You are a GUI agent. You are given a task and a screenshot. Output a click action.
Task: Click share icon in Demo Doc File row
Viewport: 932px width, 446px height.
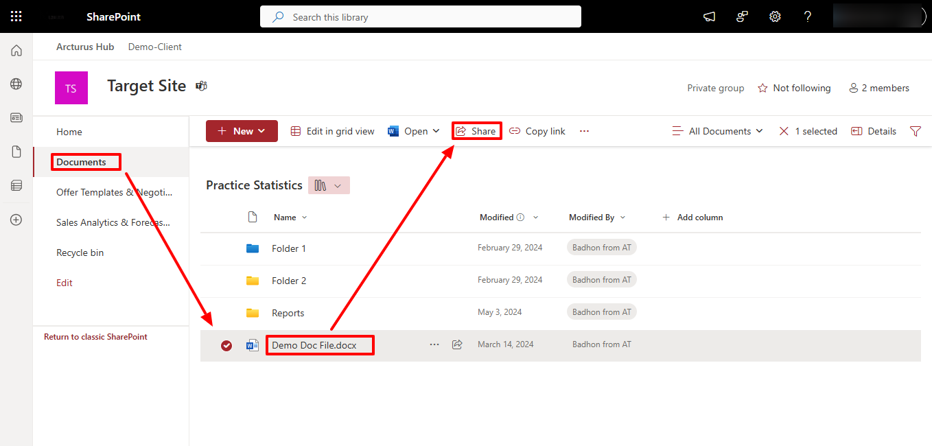coord(457,344)
